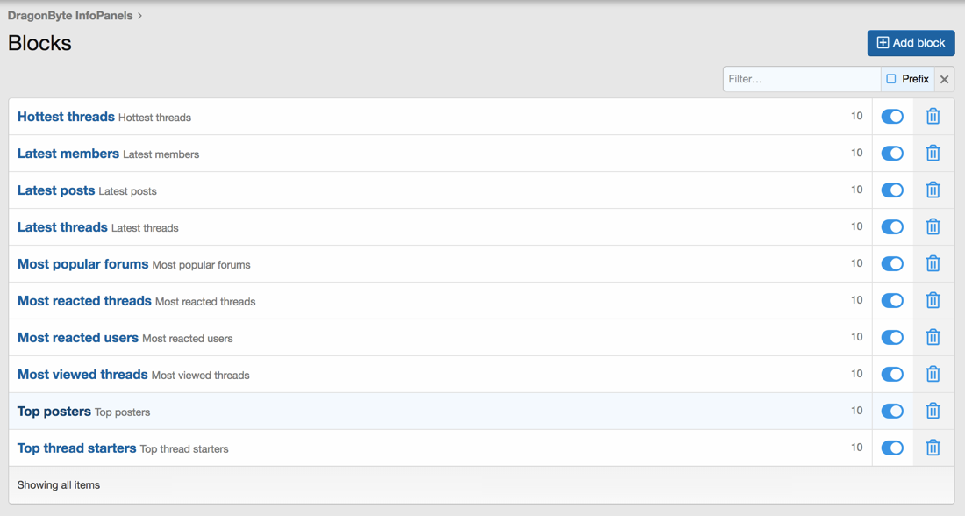
Task: Click trash icon for Latest members
Action: click(x=933, y=154)
